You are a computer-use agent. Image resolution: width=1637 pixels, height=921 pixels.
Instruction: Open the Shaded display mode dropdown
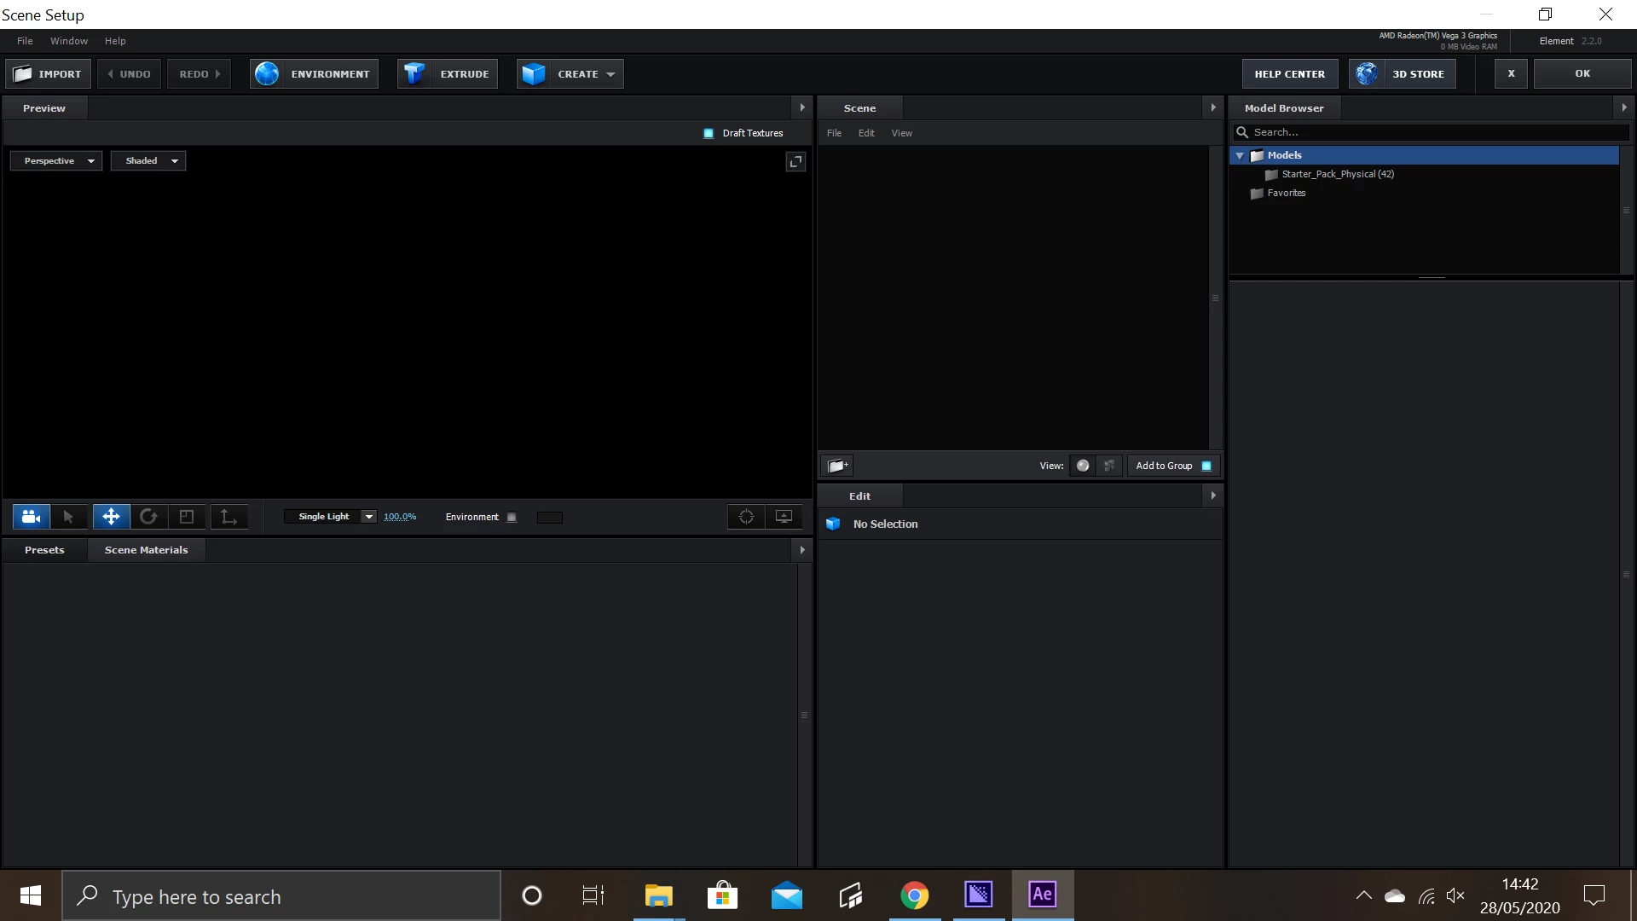click(148, 161)
